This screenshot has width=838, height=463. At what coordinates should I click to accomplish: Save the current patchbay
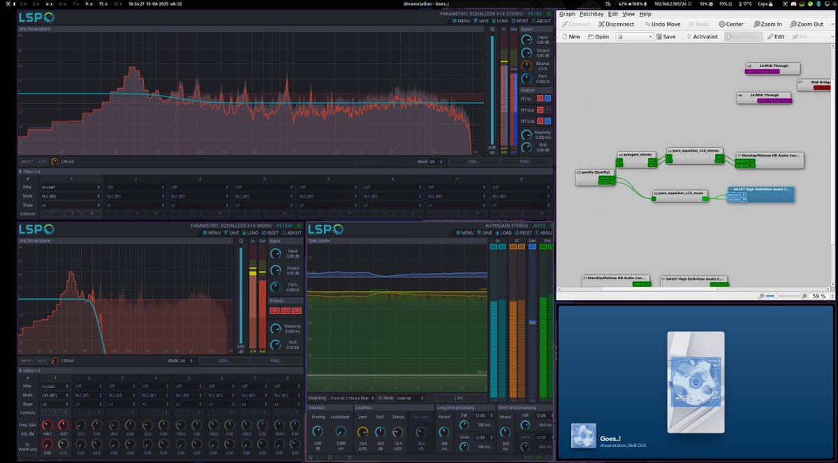click(x=666, y=36)
